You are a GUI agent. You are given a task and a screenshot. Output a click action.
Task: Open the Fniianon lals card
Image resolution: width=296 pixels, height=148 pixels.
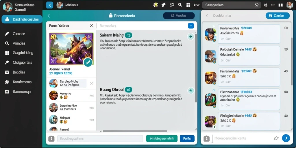click(249, 77)
